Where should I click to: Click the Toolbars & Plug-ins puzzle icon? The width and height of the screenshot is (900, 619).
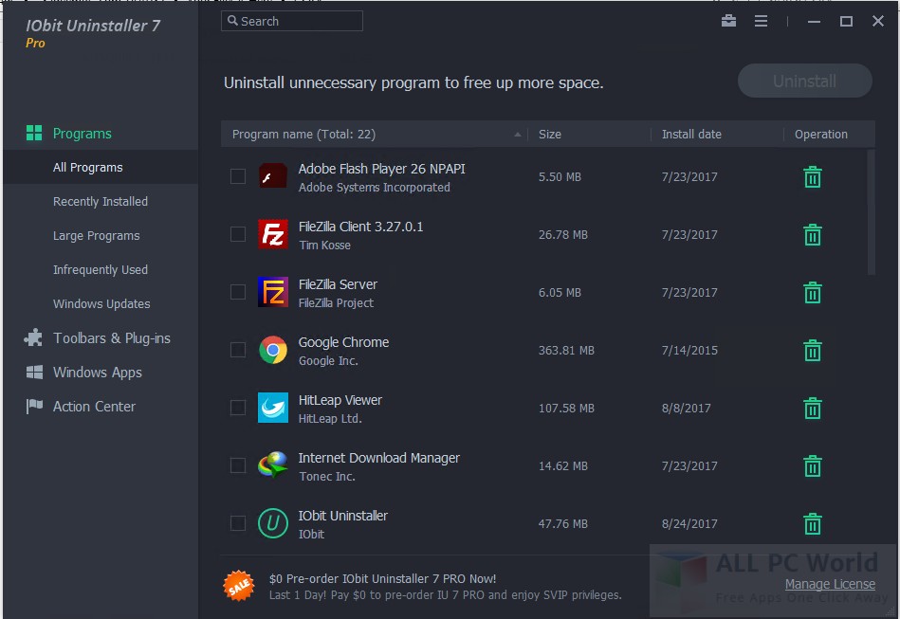tap(33, 337)
